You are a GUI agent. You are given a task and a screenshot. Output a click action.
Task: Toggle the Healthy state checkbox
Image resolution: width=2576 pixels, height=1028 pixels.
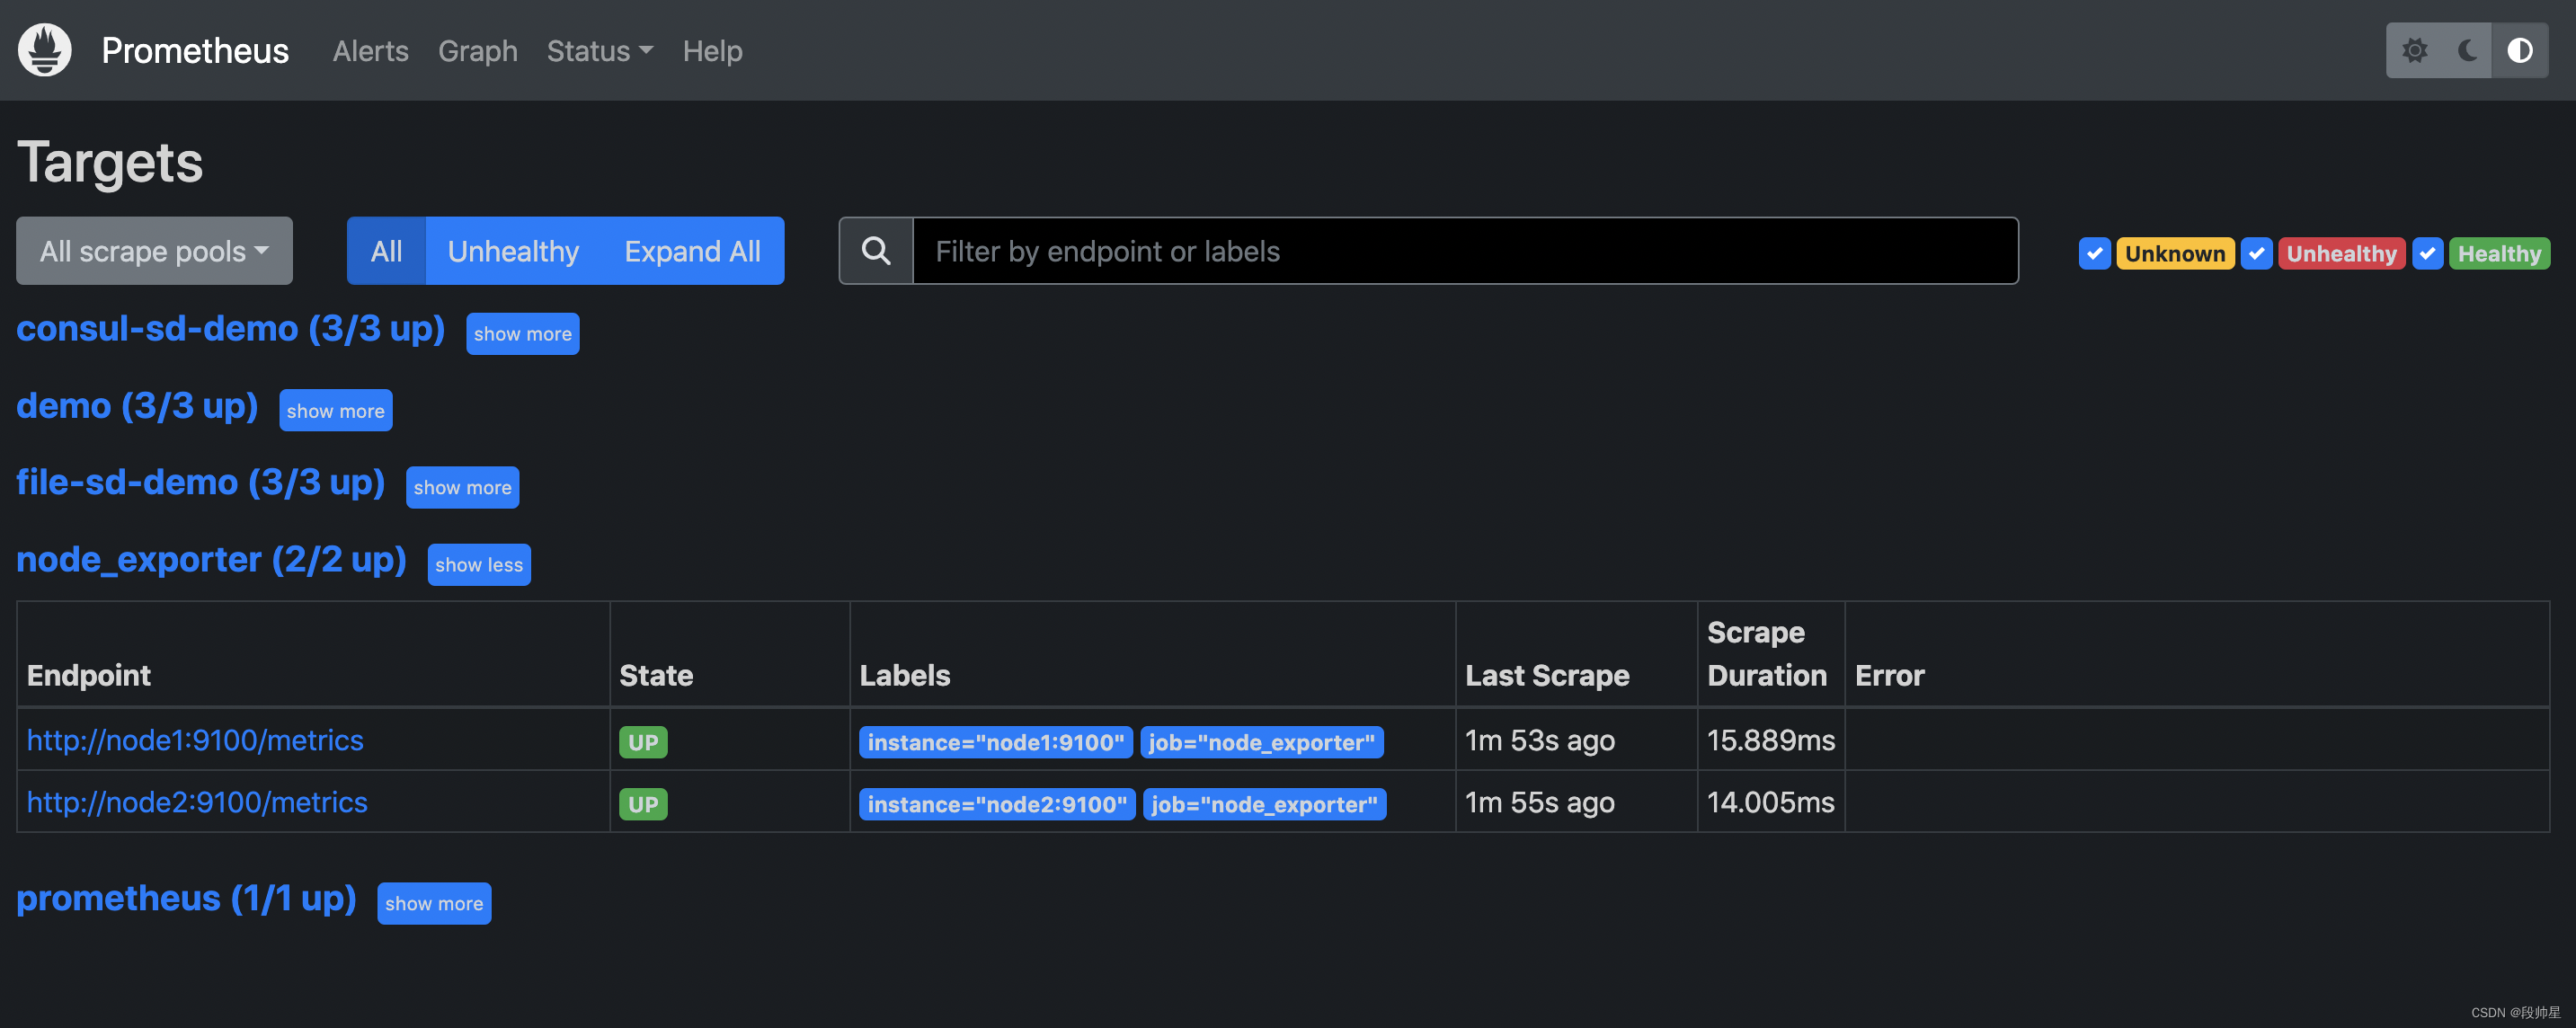pyautogui.click(x=2427, y=253)
